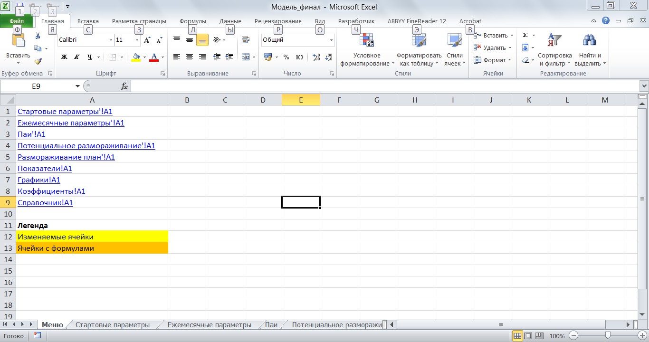Screen dimensions: 649x342
Task: Apply percent style format
Action: click(x=286, y=57)
